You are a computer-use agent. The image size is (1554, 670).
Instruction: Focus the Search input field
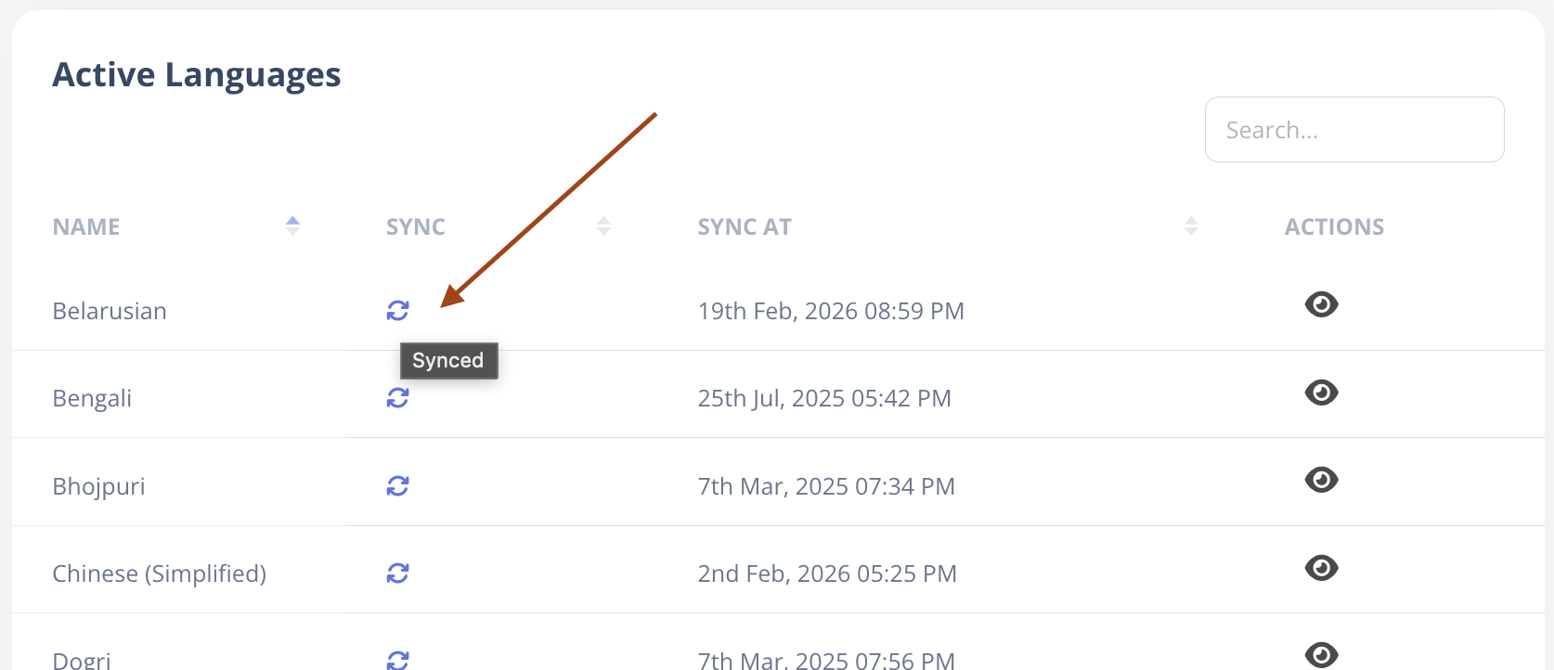tap(1354, 130)
